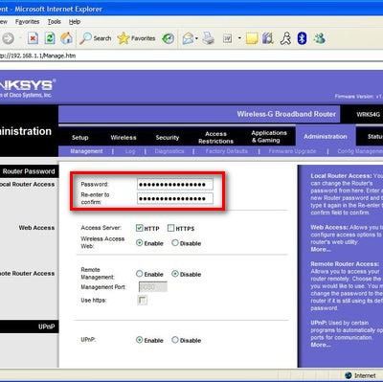This screenshot has height=382, width=383.
Task: Open Search with the magnifier icon
Action: pyautogui.click(x=96, y=38)
